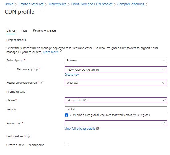Go to Marketplace breadcrumb

pyautogui.click(x=57, y=4)
